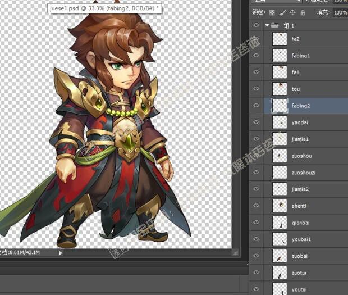Click the zuotui layer thumbnail
This screenshot has height=295, width=348.
[x=280, y=273]
